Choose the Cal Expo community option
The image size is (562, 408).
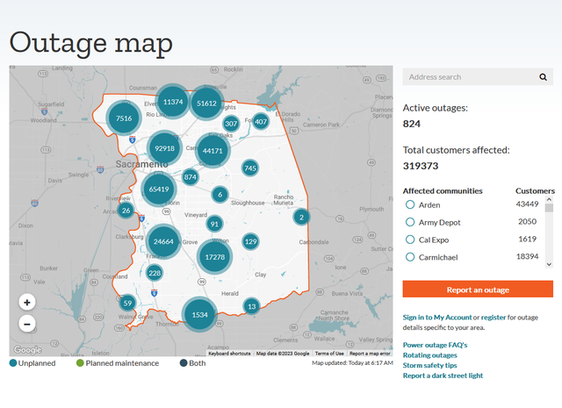410,240
